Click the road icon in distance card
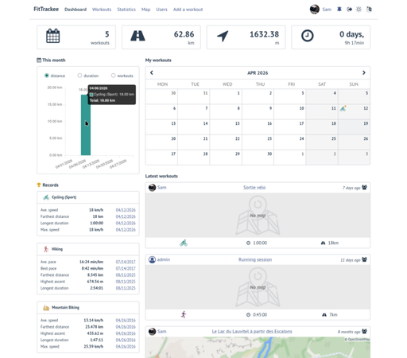 click(138, 36)
